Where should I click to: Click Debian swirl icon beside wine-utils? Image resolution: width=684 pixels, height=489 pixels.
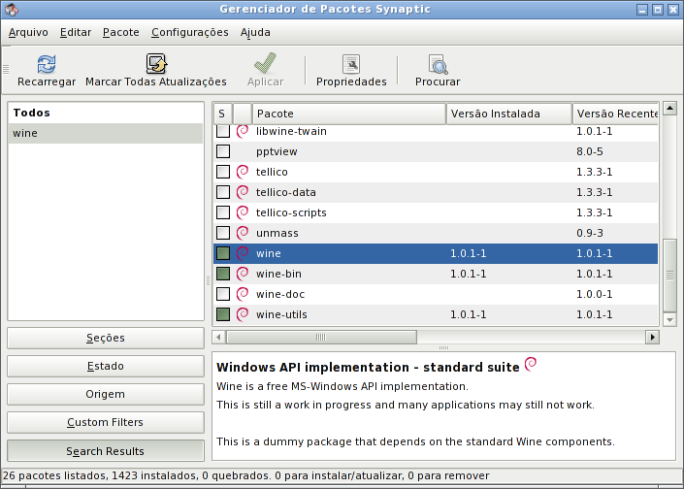[x=243, y=314]
